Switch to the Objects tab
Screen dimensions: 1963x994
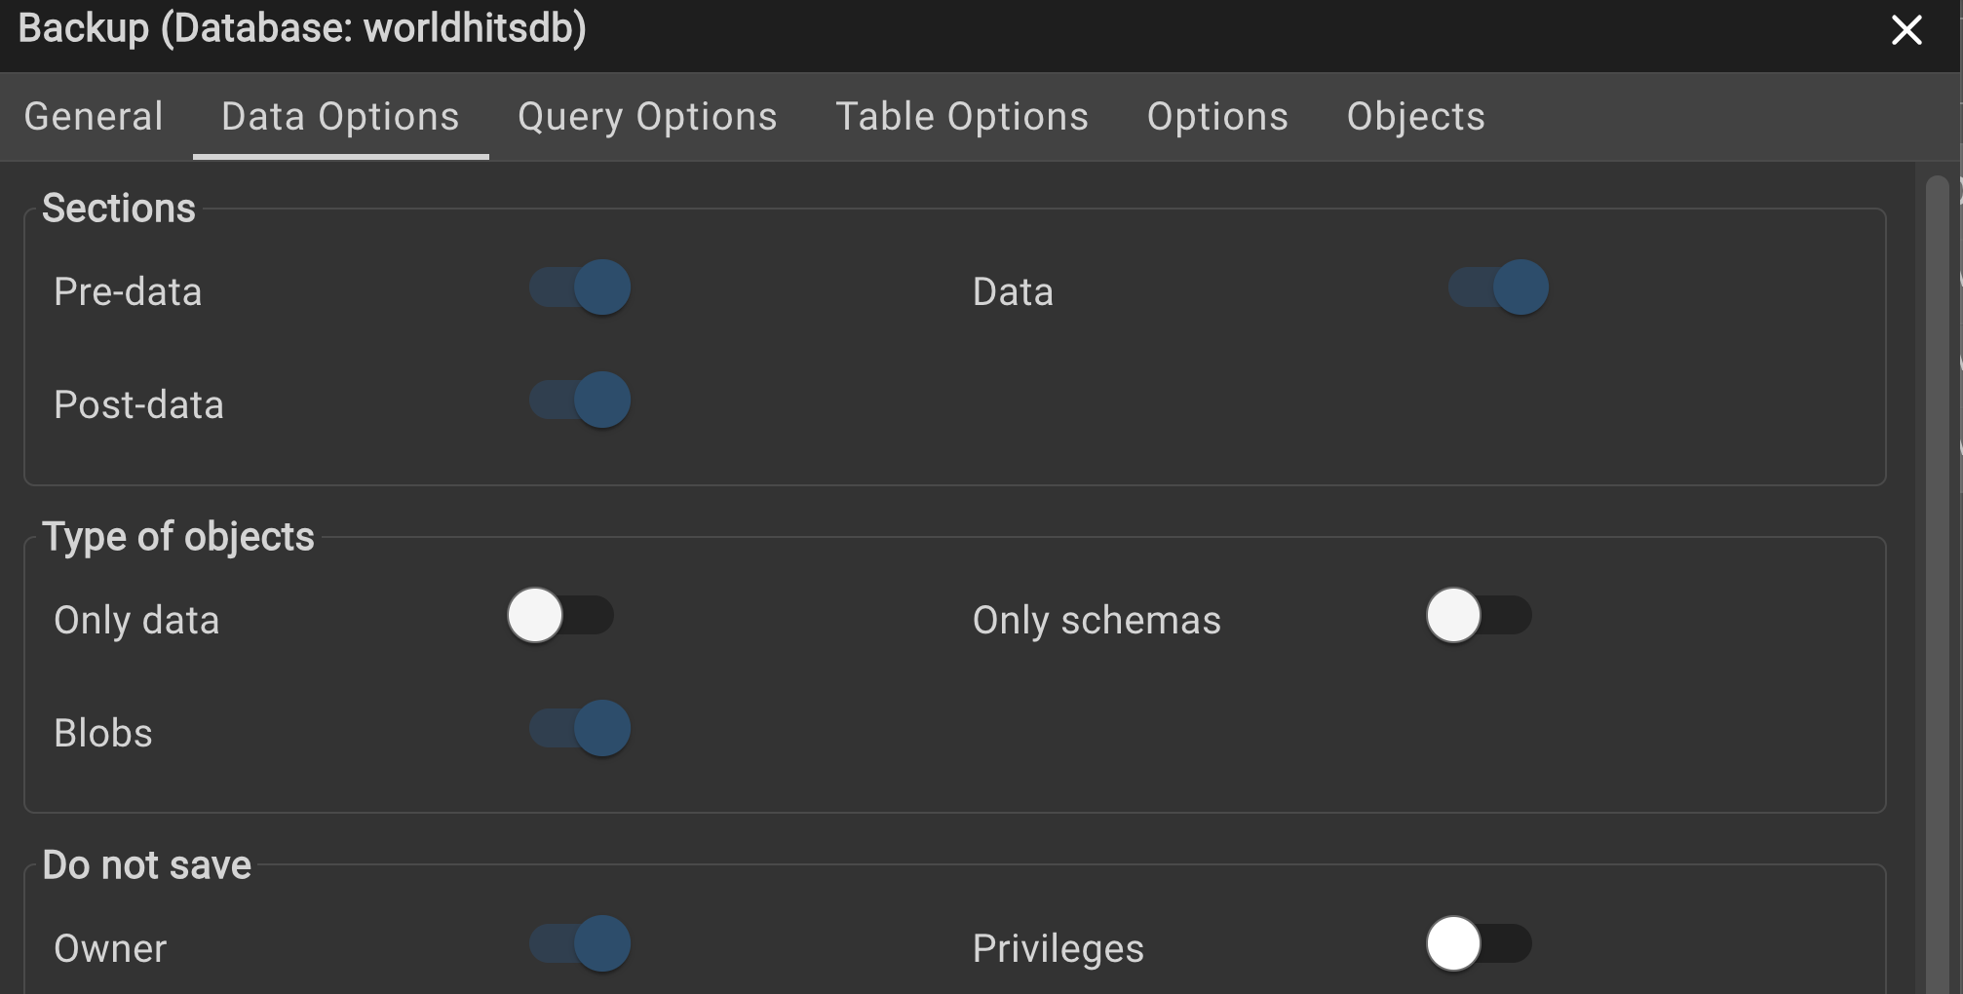point(1415,117)
